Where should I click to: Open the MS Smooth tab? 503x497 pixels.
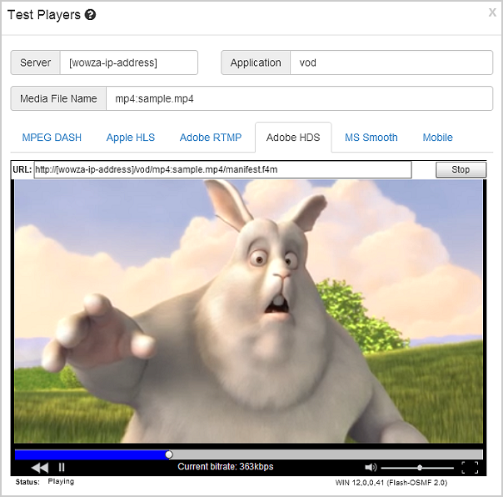coord(371,138)
